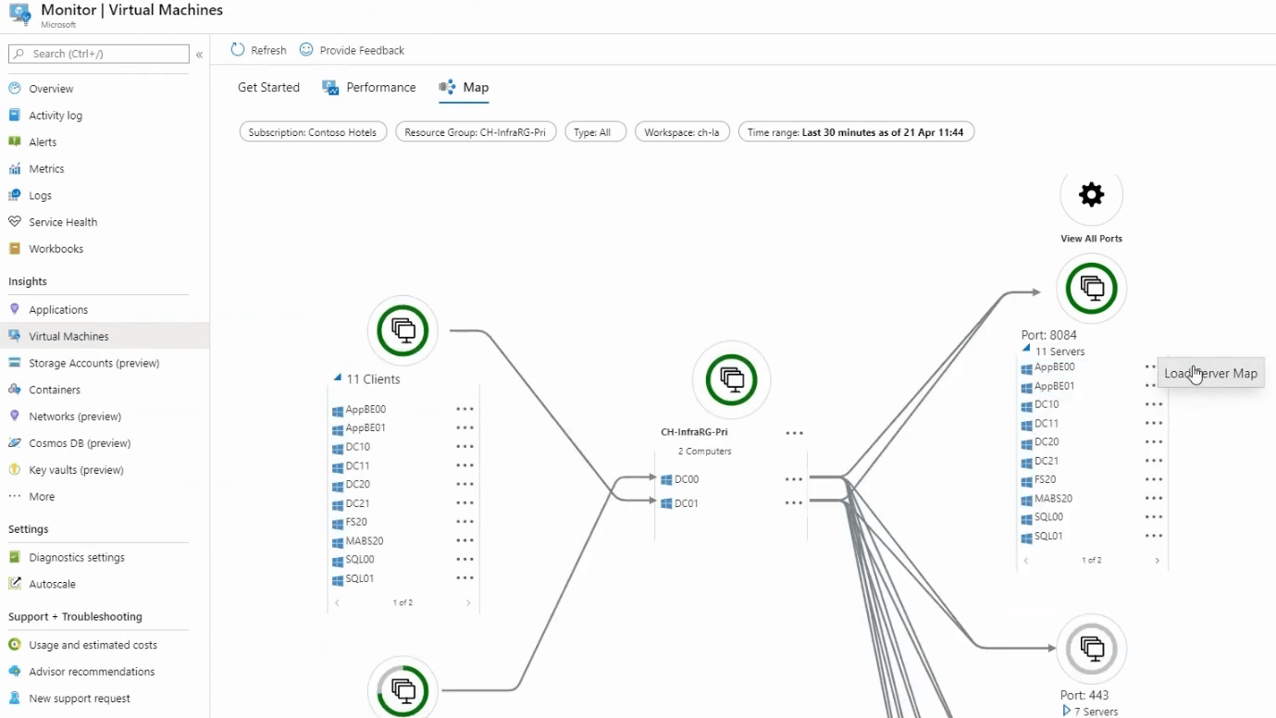Click the View All Ports gear icon
The height and width of the screenshot is (718, 1276).
click(x=1092, y=195)
